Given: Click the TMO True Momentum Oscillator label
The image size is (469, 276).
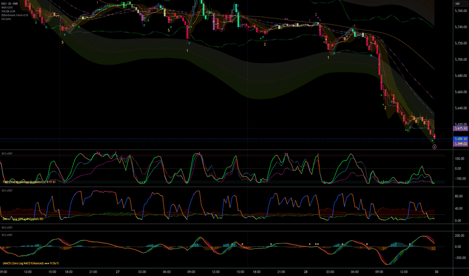Looking at the screenshot, I should click(x=29, y=182).
